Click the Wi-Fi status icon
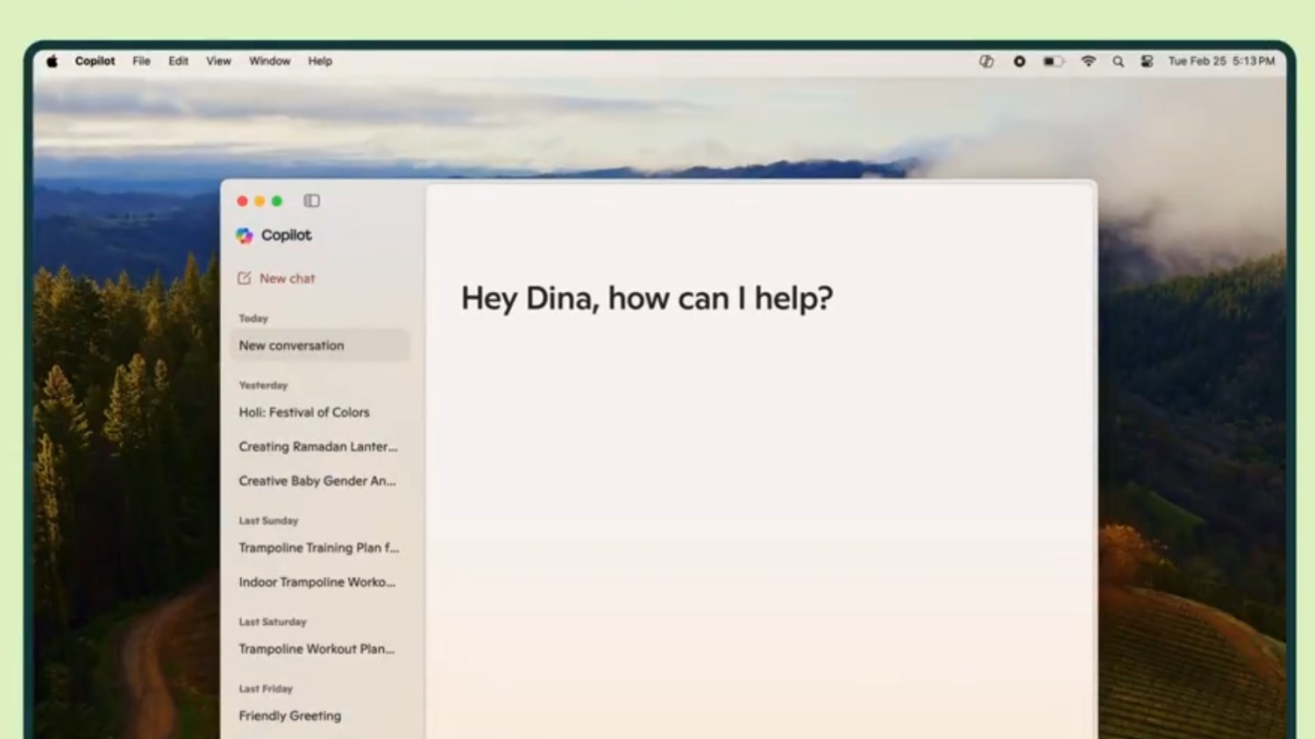This screenshot has width=1315, height=739. [1088, 61]
